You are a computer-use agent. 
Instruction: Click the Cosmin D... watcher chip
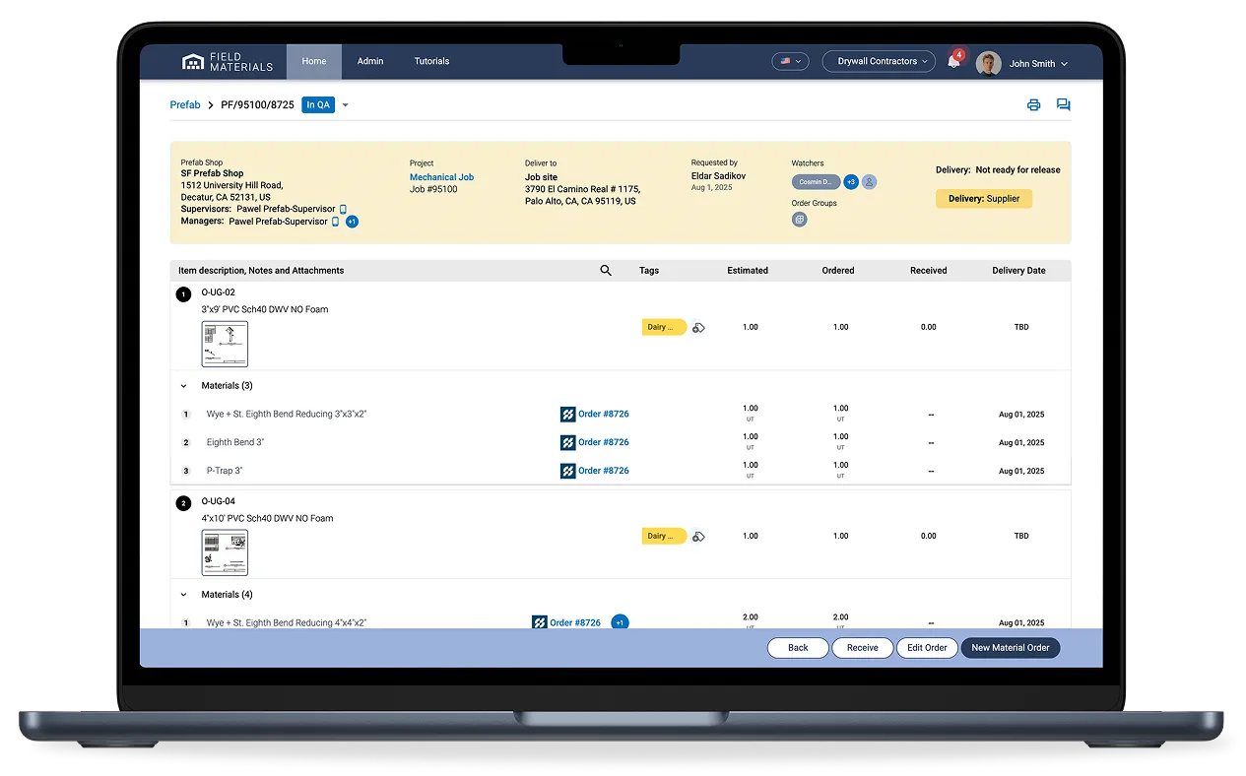click(817, 182)
